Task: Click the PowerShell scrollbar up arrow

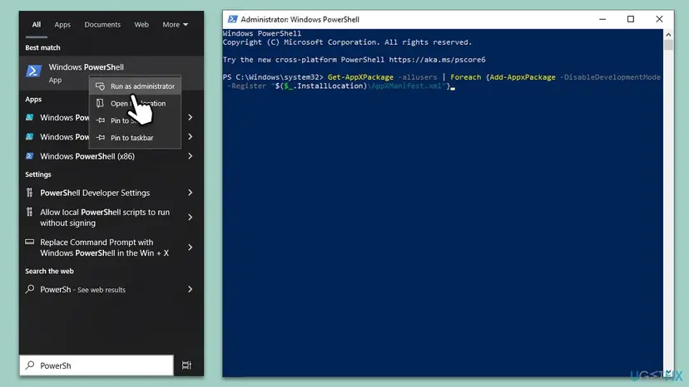Action: pos(668,34)
